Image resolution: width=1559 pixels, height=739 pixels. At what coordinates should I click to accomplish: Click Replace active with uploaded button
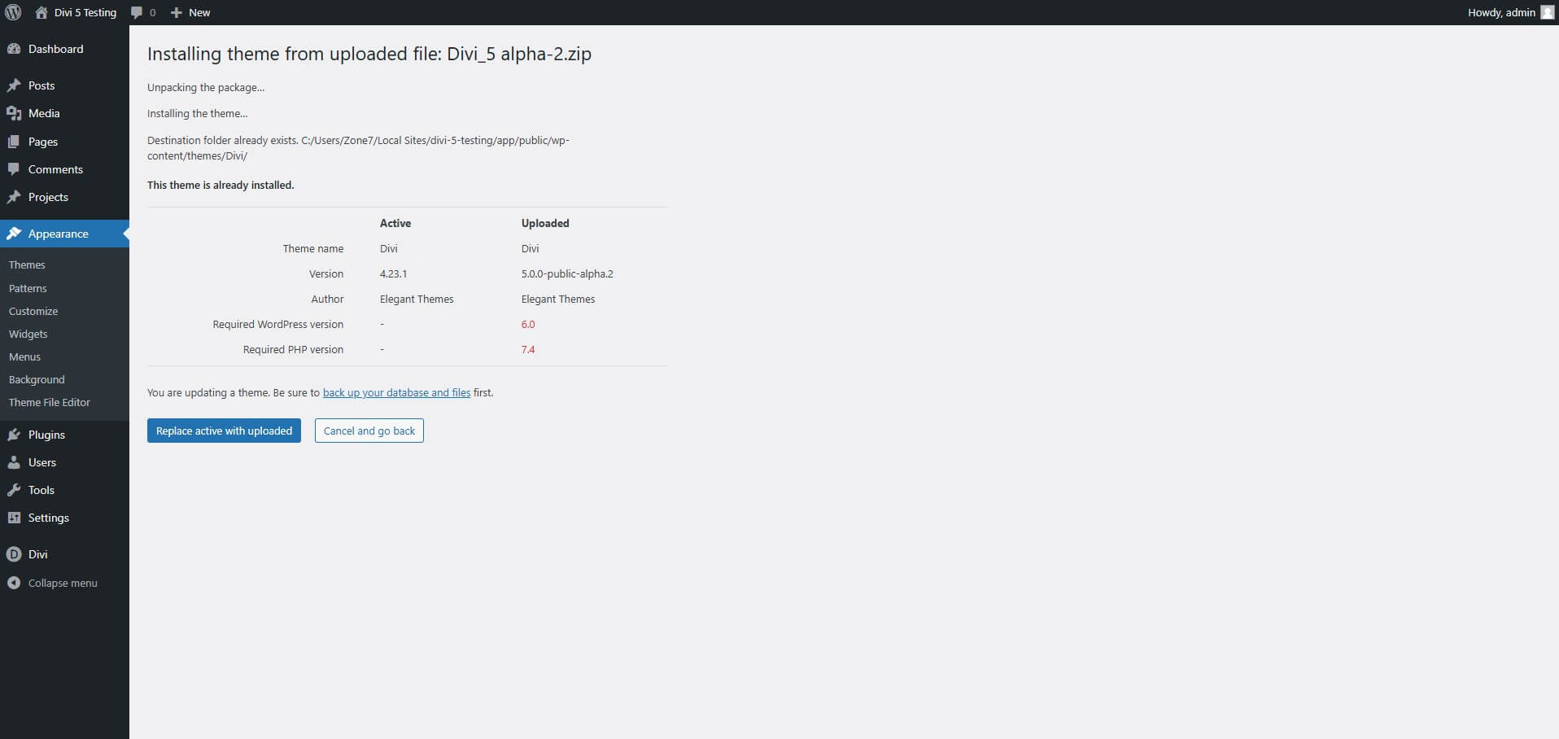[x=224, y=431]
